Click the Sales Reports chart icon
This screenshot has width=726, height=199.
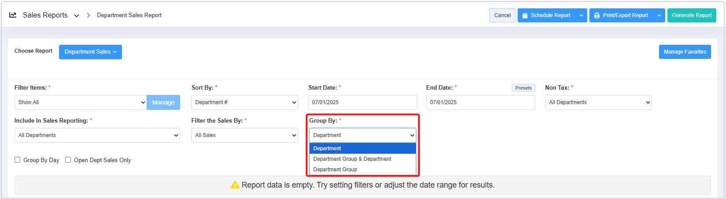[x=13, y=15]
